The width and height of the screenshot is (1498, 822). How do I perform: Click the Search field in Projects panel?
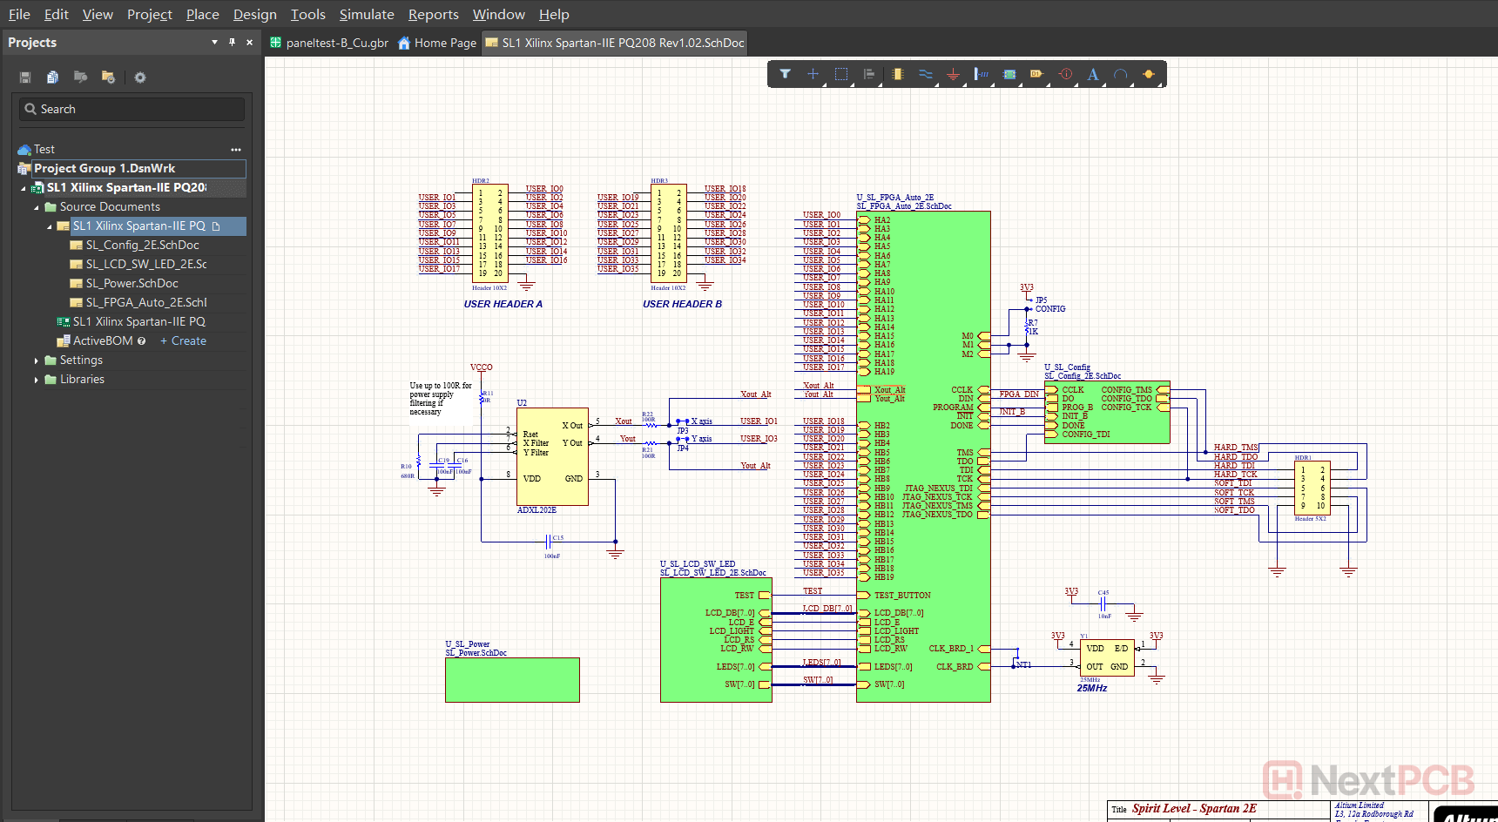tap(132, 109)
